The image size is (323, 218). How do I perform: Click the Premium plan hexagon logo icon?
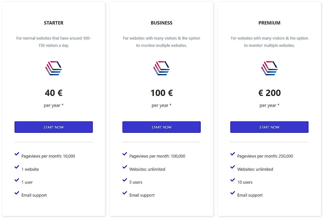(269, 68)
